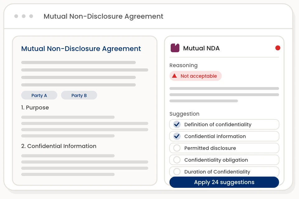This screenshot has height=199, width=299.
Task: Click the third gray window control dot
Action: (31, 16)
